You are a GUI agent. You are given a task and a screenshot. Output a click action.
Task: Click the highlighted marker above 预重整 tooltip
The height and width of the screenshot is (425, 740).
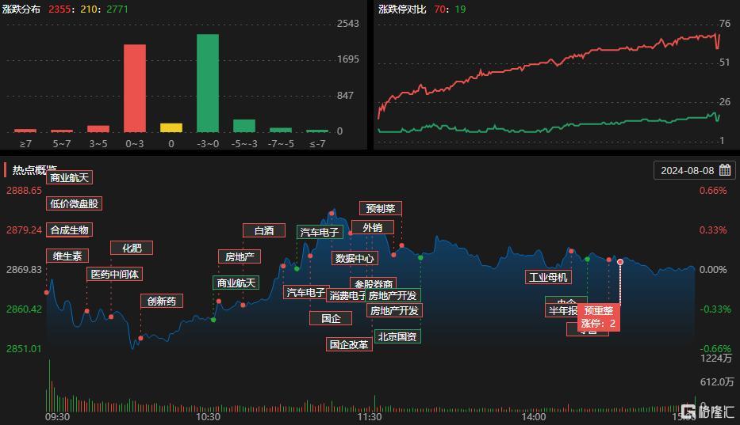(620, 262)
